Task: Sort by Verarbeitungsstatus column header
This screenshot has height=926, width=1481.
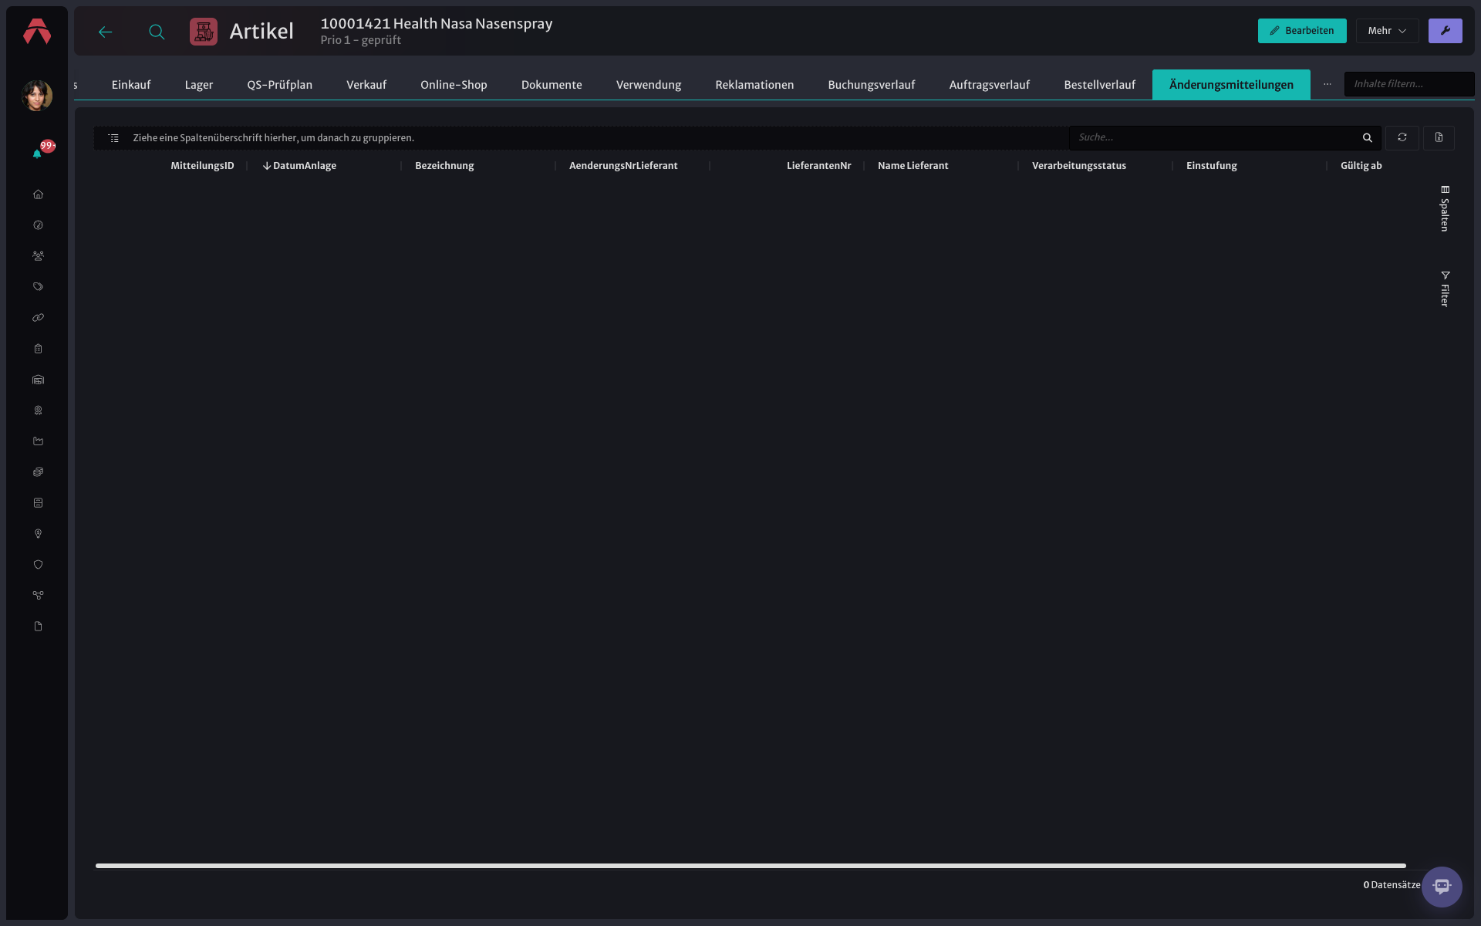Action: (1079, 166)
